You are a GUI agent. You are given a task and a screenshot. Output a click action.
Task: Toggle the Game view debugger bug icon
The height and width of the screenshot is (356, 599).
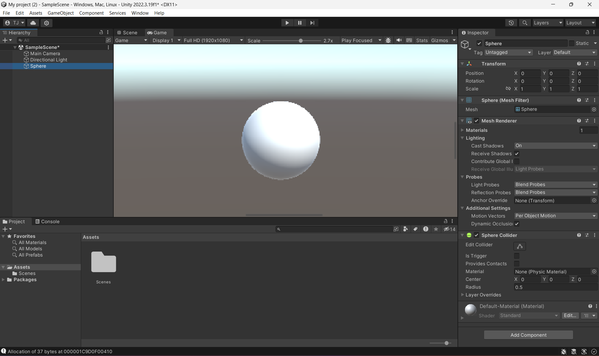(388, 40)
